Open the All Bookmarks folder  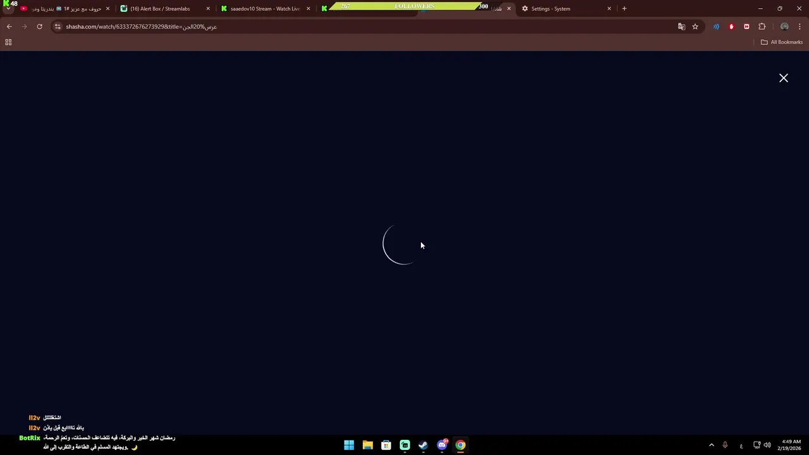(x=782, y=42)
